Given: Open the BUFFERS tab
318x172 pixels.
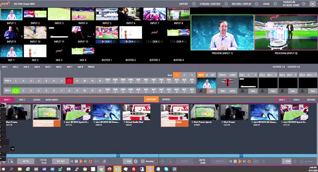Looking at the screenshot, I should click(311, 100).
